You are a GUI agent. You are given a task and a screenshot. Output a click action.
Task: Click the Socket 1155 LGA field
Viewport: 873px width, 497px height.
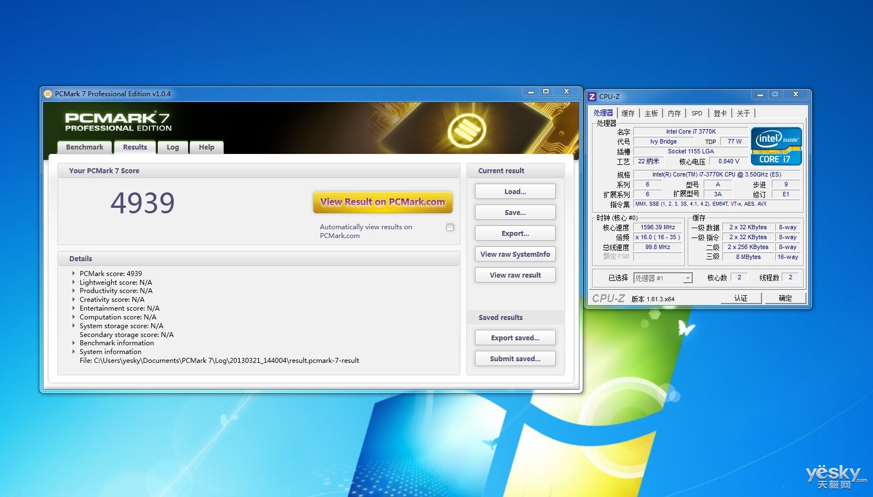[690, 151]
